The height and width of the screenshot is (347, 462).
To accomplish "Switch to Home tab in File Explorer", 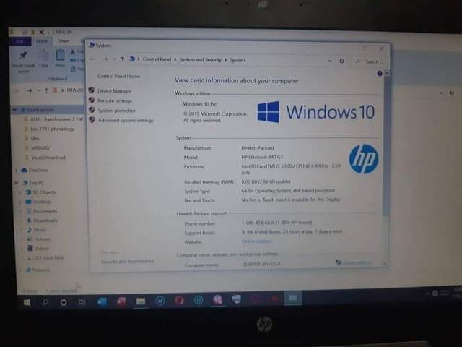I will click(x=42, y=41).
